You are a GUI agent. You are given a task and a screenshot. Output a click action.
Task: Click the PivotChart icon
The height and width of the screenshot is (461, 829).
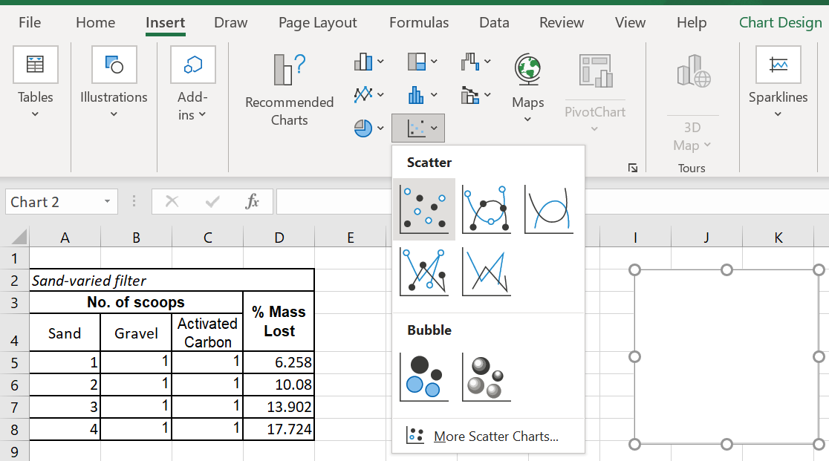[595, 71]
